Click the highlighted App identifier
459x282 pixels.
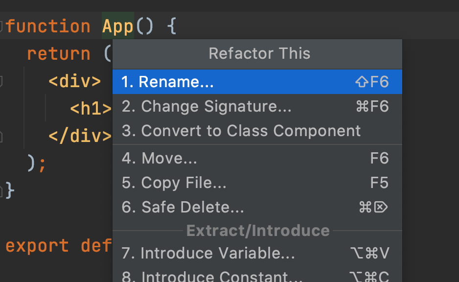[x=117, y=26]
